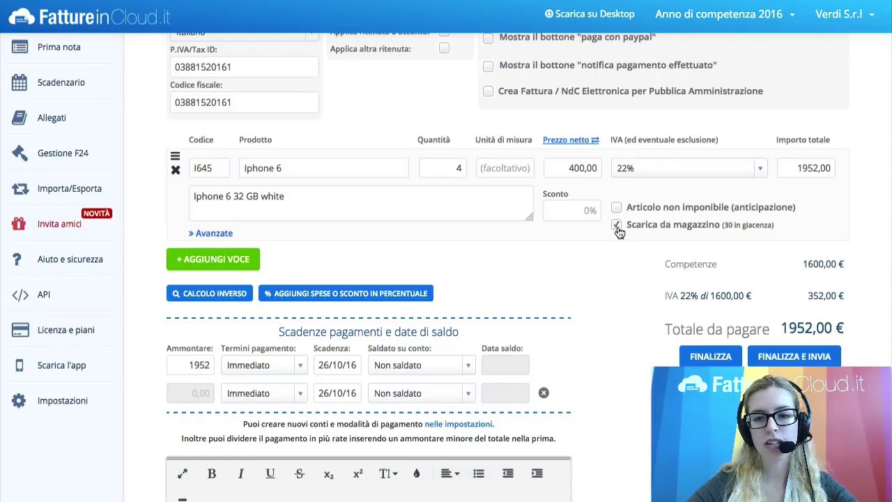892x502 pixels.
Task: Open Anno di competenza 2016 menu
Action: (725, 14)
